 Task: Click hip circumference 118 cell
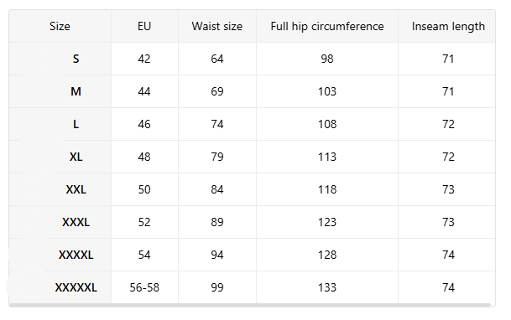[327, 189]
